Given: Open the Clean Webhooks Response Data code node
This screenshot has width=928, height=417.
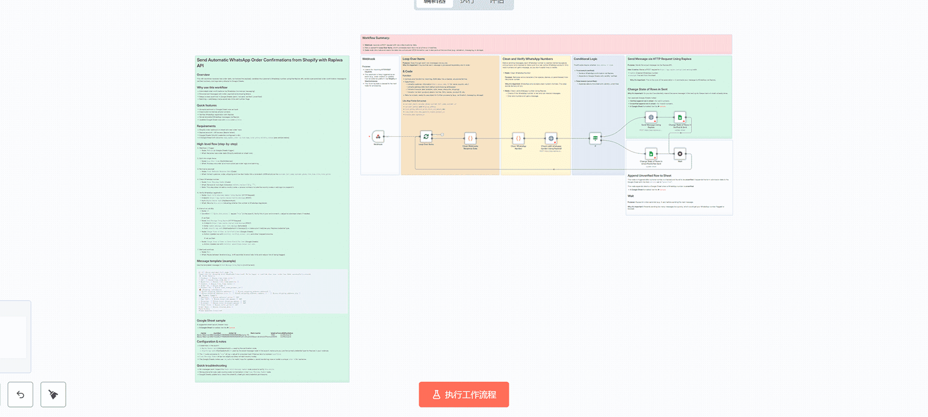Looking at the screenshot, I should [x=470, y=138].
